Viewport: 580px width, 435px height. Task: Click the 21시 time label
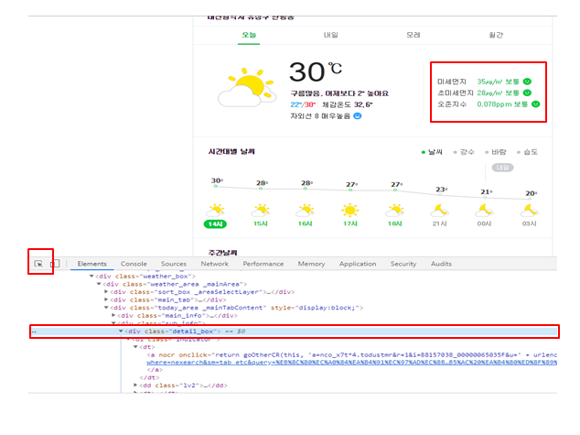click(x=440, y=223)
